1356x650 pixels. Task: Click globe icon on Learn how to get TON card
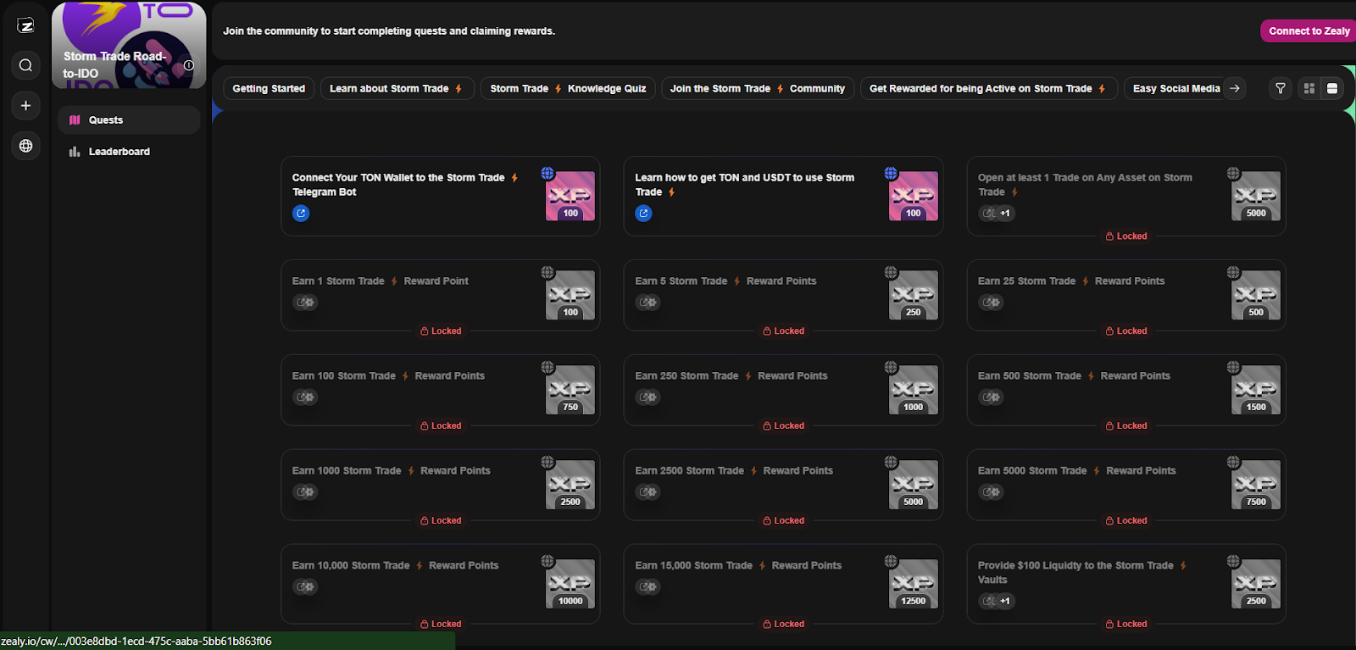coord(891,173)
